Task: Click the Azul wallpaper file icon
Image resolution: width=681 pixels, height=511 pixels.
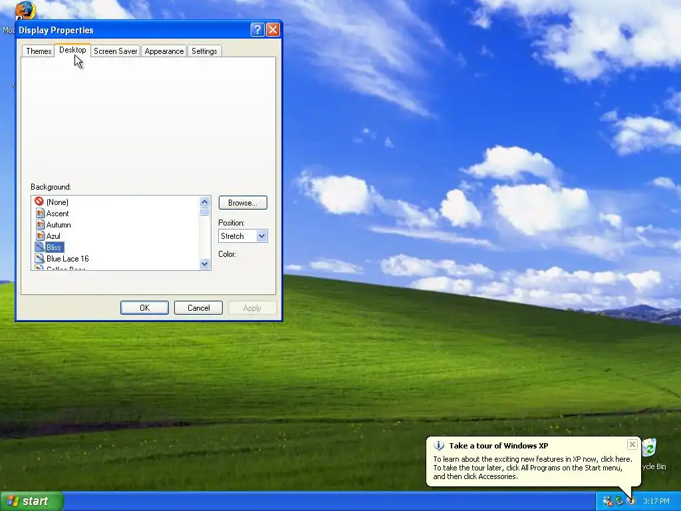Action: click(x=40, y=236)
